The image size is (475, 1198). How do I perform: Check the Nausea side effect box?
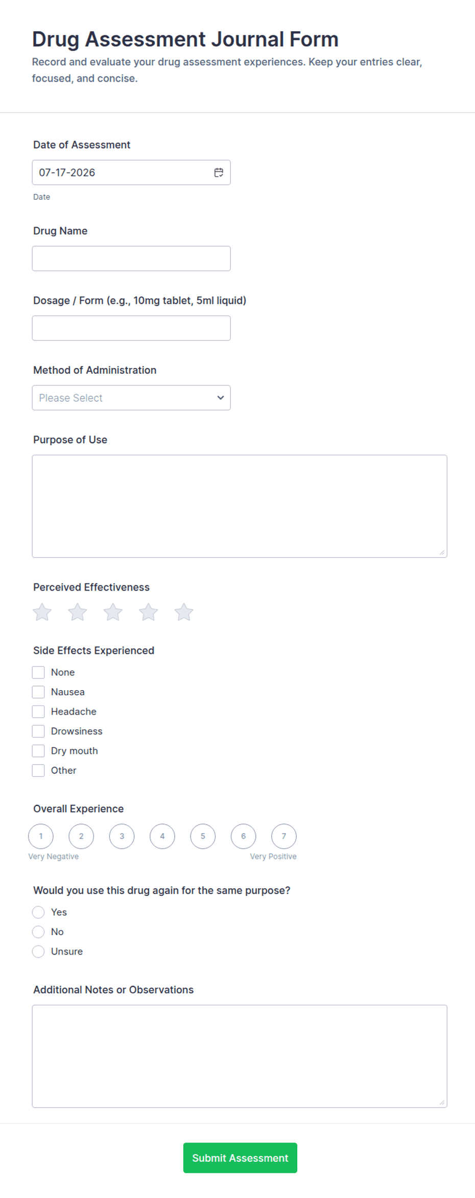38,692
